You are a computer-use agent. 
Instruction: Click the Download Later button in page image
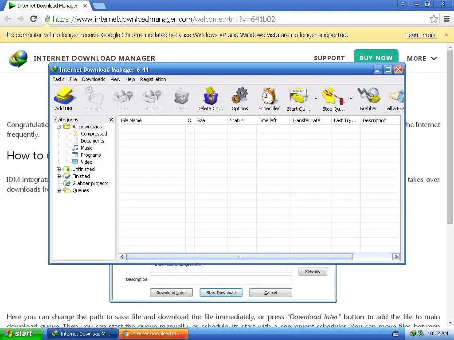click(x=171, y=293)
